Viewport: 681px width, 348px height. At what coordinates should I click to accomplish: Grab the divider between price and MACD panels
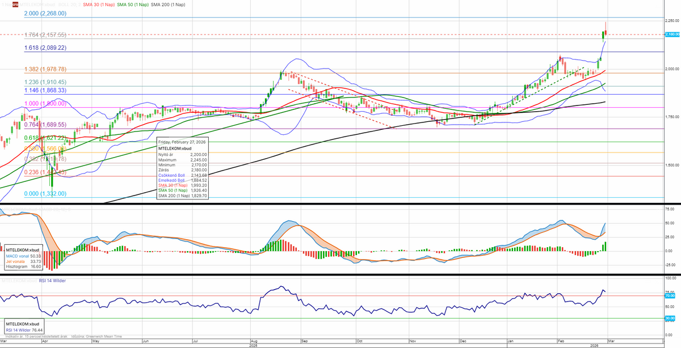coord(340,203)
